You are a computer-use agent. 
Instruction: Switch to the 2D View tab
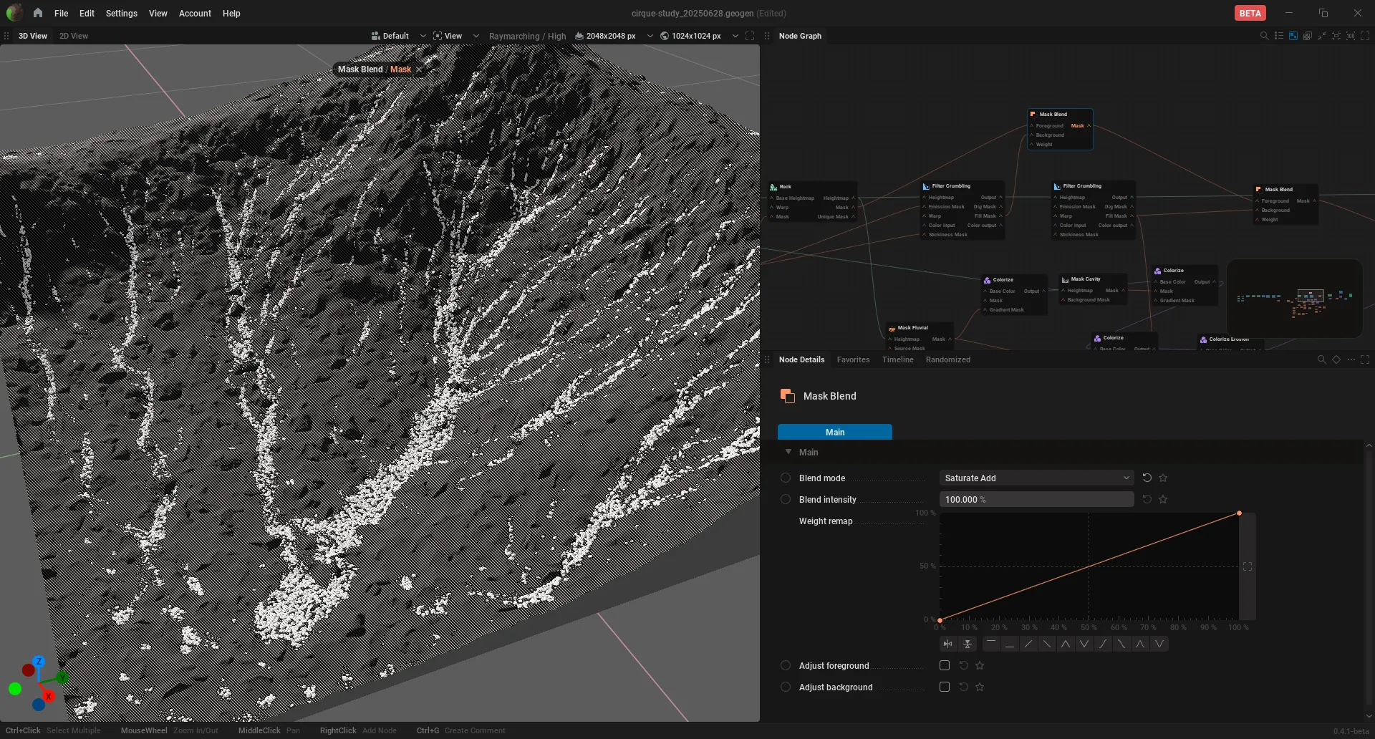(74, 36)
